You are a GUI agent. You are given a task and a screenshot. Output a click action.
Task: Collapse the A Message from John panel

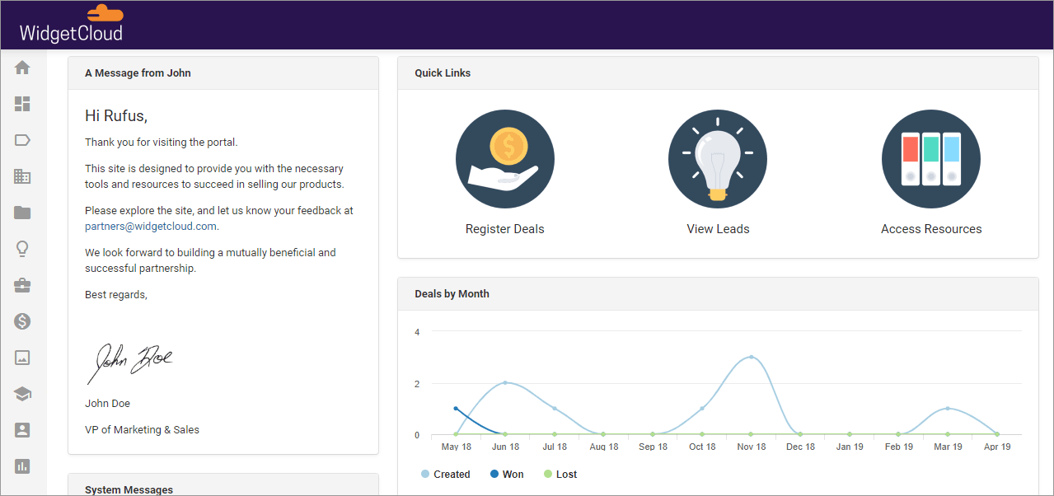tap(138, 73)
